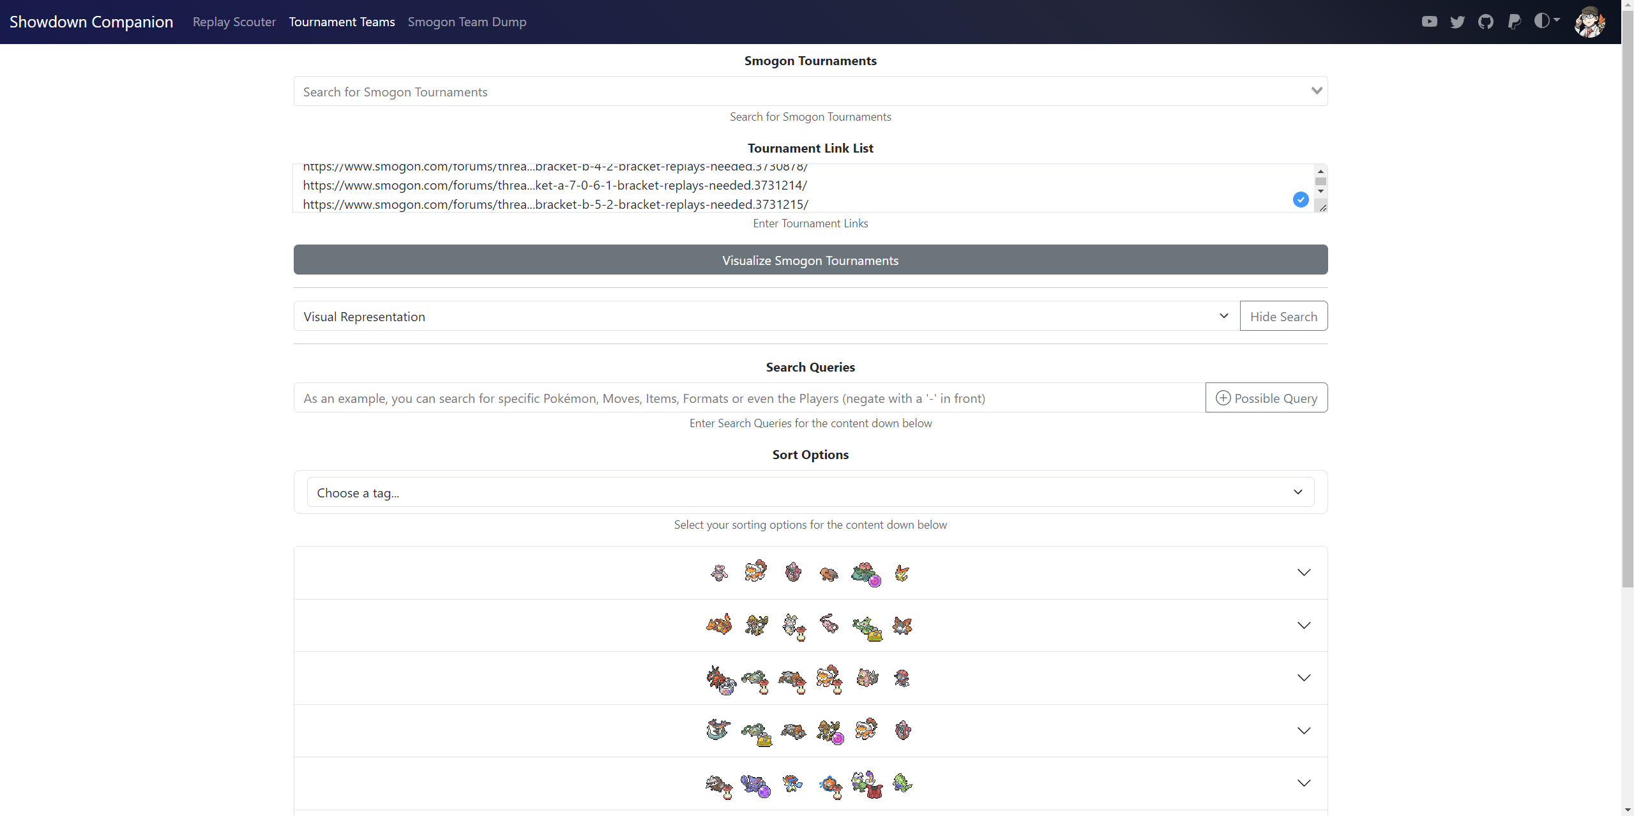The width and height of the screenshot is (1634, 816).
Task: Click the Tyranitar sprite in fifth team
Action: [902, 782]
